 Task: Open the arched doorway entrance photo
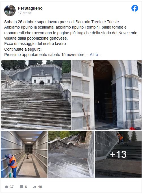pyautogui.click(x=107, y=95)
